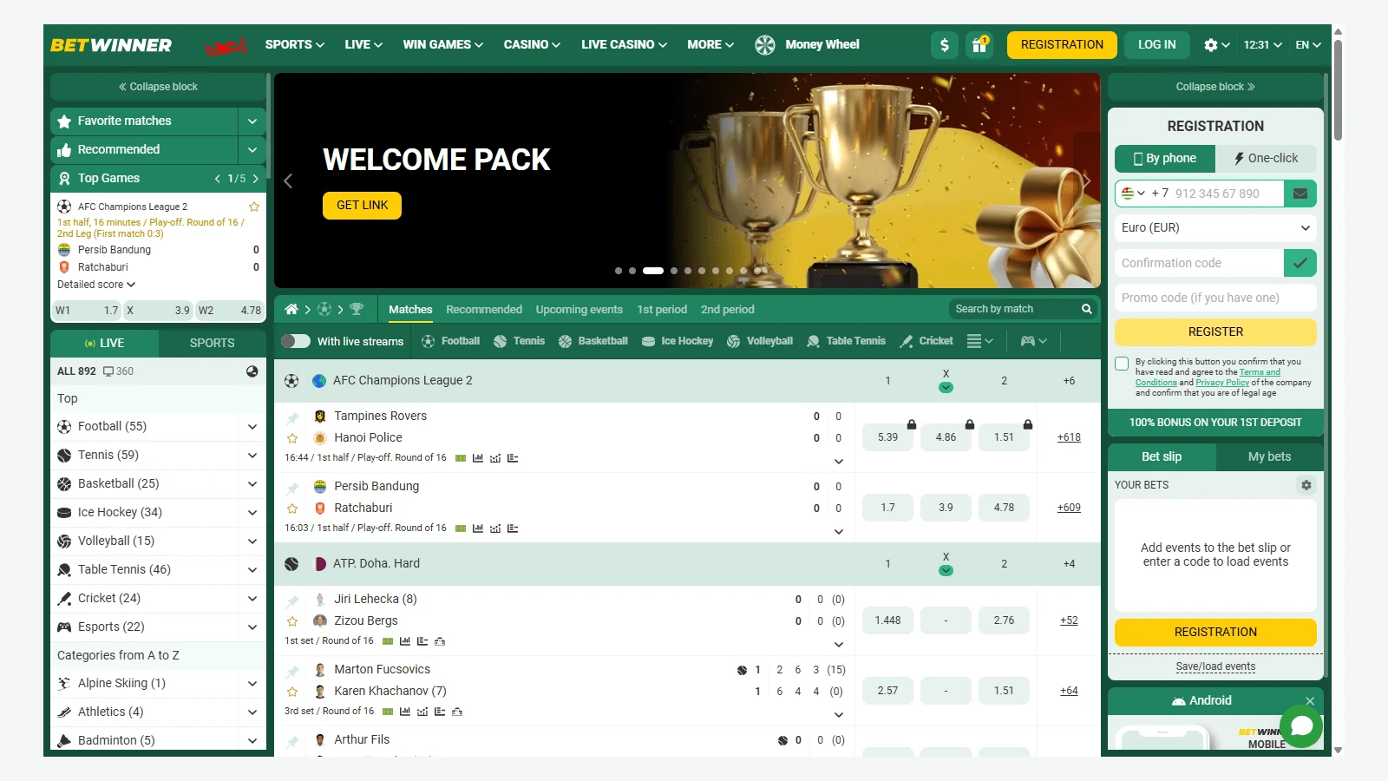Image resolution: width=1388 pixels, height=781 pixels.
Task: Favorite the AFC Champions League 2 top game star
Action: (254, 207)
